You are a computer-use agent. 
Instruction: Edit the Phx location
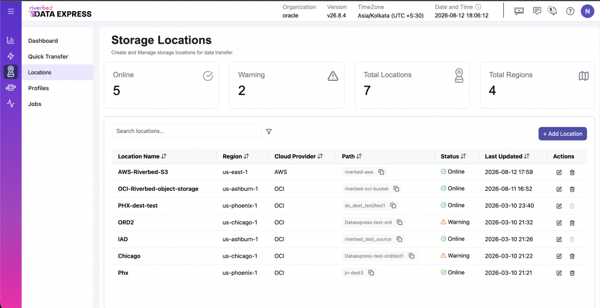(x=559, y=273)
